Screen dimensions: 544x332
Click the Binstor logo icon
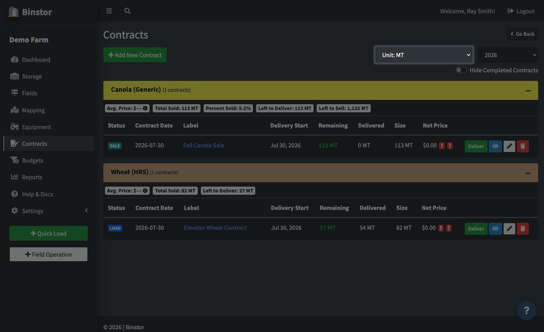click(x=14, y=12)
